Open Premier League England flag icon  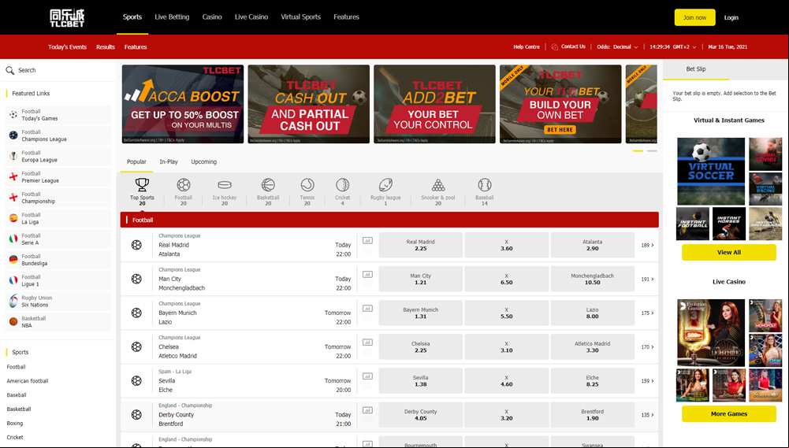[x=13, y=177]
